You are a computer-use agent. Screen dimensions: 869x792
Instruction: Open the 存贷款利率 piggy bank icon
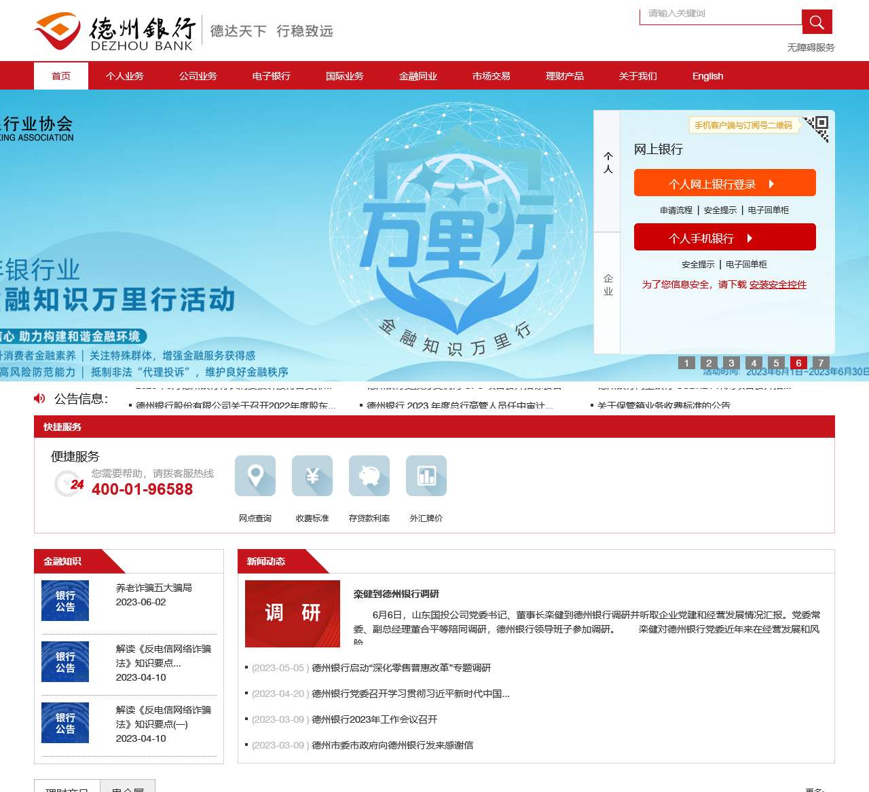click(x=369, y=476)
